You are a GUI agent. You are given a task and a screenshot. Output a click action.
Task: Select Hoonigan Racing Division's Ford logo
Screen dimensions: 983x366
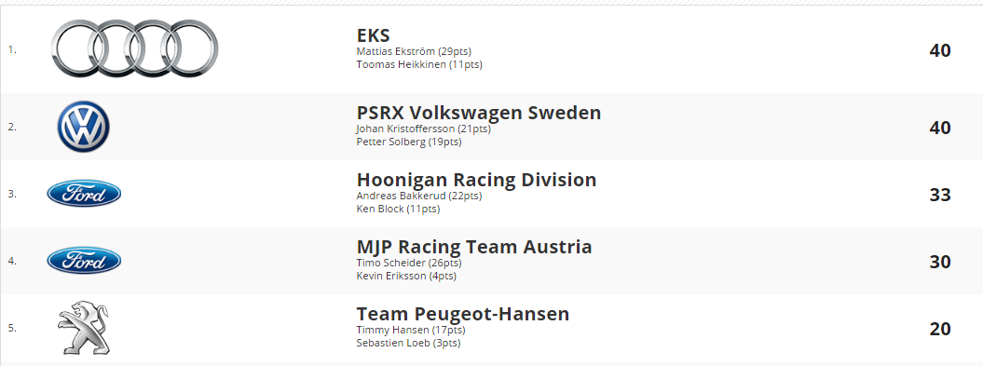click(84, 193)
